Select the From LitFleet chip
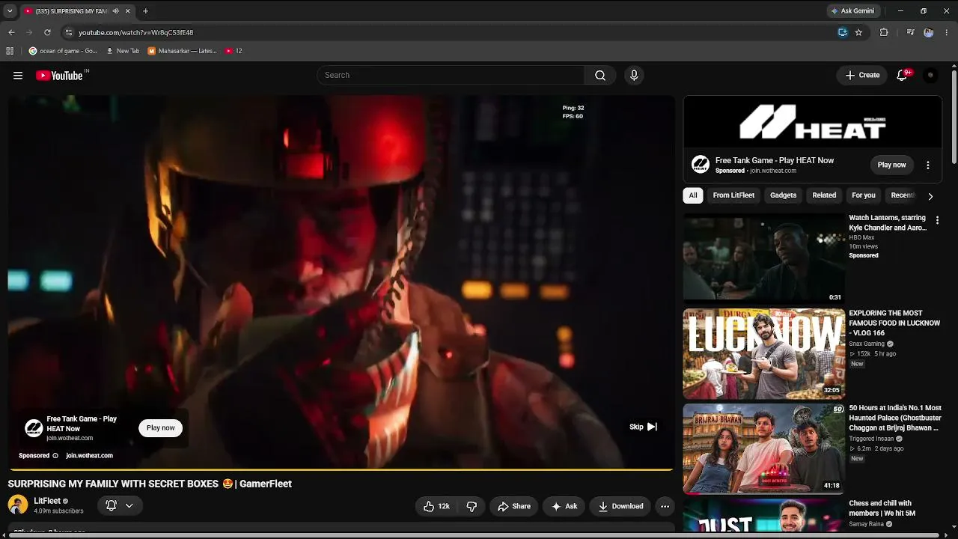Image resolution: width=958 pixels, height=539 pixels. (x=733, y=195)
